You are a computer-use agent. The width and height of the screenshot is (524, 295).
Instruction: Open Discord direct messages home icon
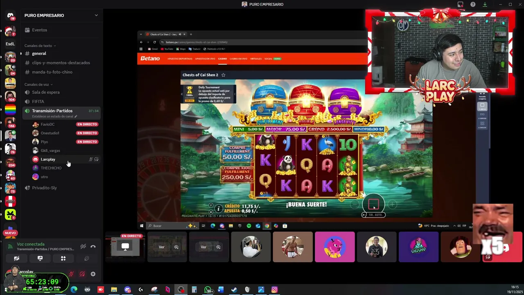click(10, 16)
